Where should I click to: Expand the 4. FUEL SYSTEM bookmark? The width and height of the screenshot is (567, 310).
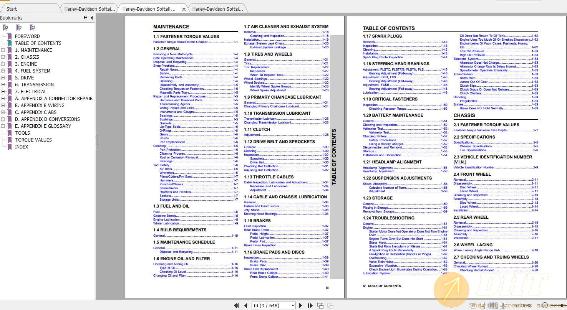[x=3, y=71]
